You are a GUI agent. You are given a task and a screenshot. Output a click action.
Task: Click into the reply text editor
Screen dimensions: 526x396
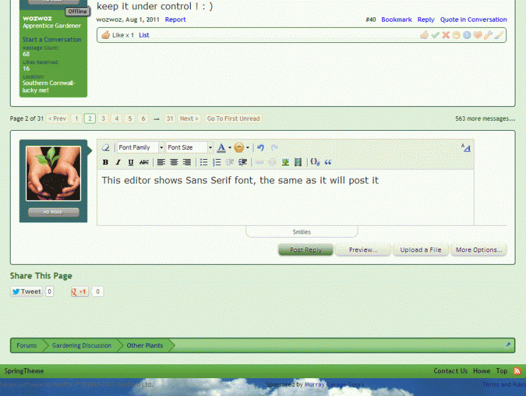[286, 197]
